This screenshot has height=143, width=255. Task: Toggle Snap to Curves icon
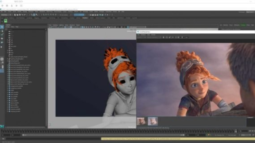point(46,15)
